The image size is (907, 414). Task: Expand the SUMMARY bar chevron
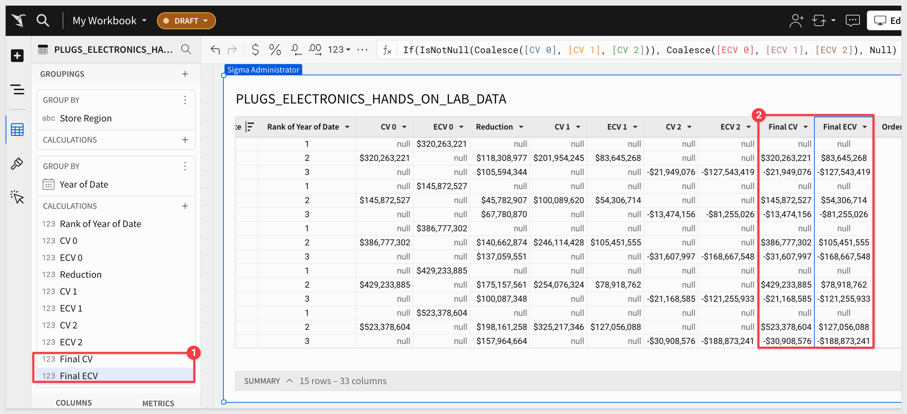pos(290,381)
